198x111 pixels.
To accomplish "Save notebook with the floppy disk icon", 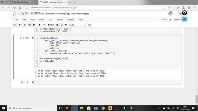I will coord(15,25).
